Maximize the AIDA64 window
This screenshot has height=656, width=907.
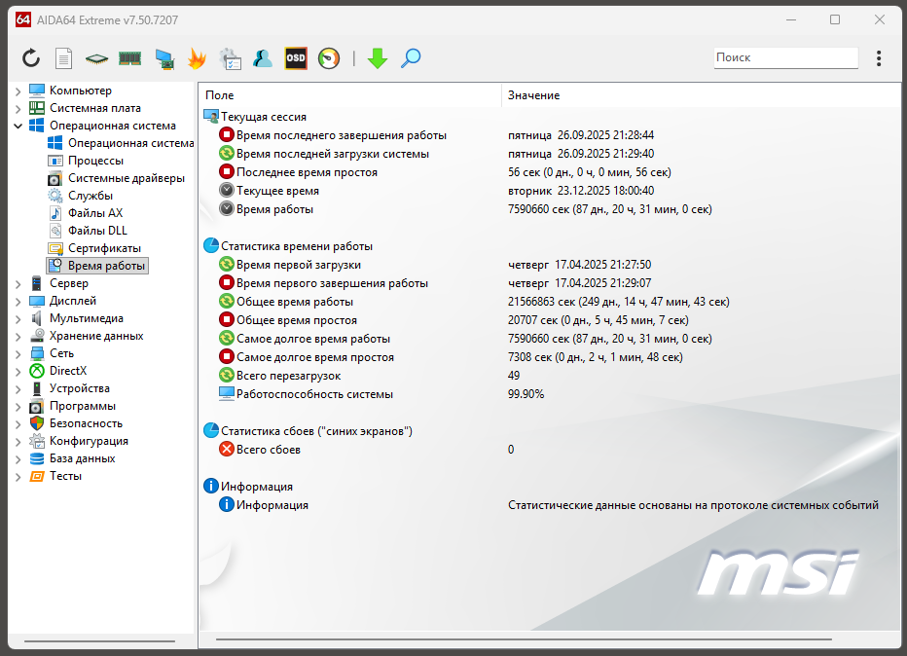(835, 19)
